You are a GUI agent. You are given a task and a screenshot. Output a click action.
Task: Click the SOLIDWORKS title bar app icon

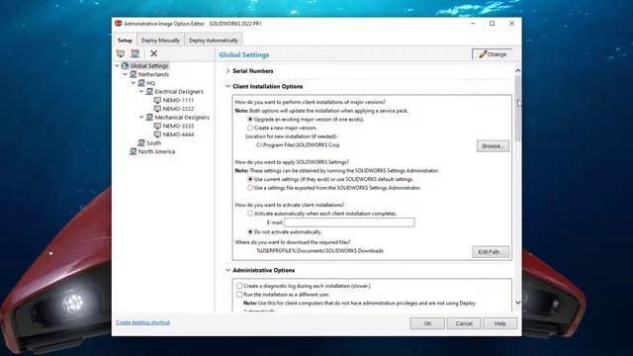(119, 24)
